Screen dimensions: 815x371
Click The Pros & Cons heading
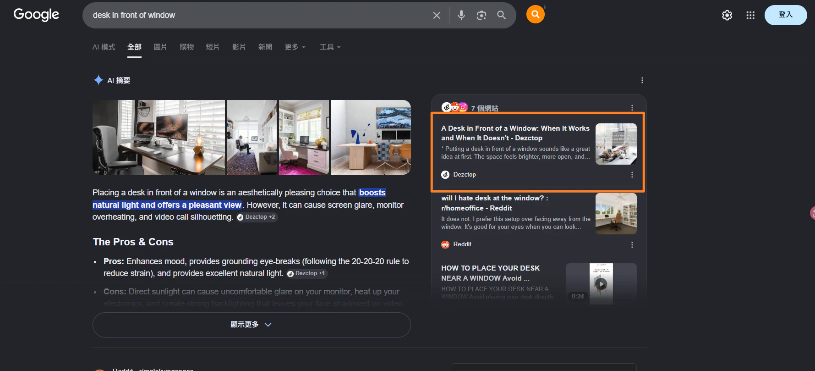click(133, 242)
